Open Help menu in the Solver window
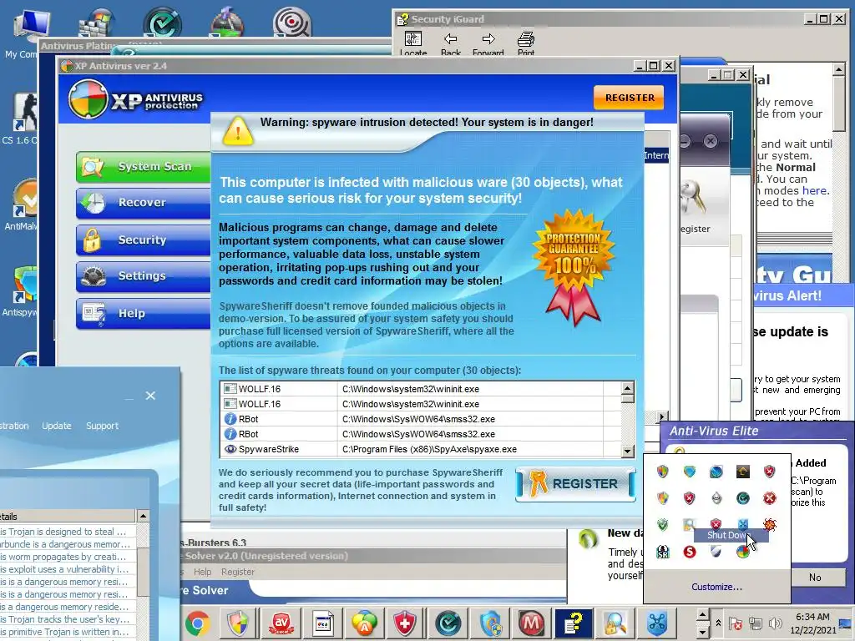Viewport: 855px width, 641px height. (202, 572)
